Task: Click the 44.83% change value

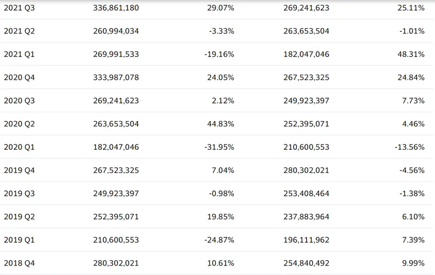Action: click(x=221, y=124)
